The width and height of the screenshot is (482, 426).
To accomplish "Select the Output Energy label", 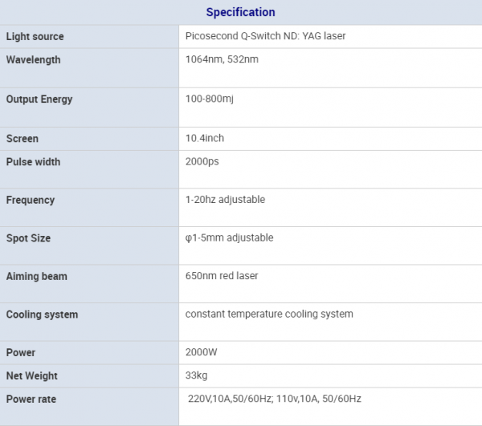I will pyautogui.click(x=39, y=99).
